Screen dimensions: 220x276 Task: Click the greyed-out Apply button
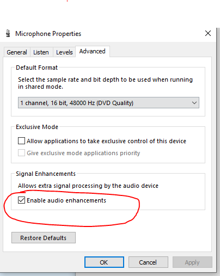(x=192, y=262)
